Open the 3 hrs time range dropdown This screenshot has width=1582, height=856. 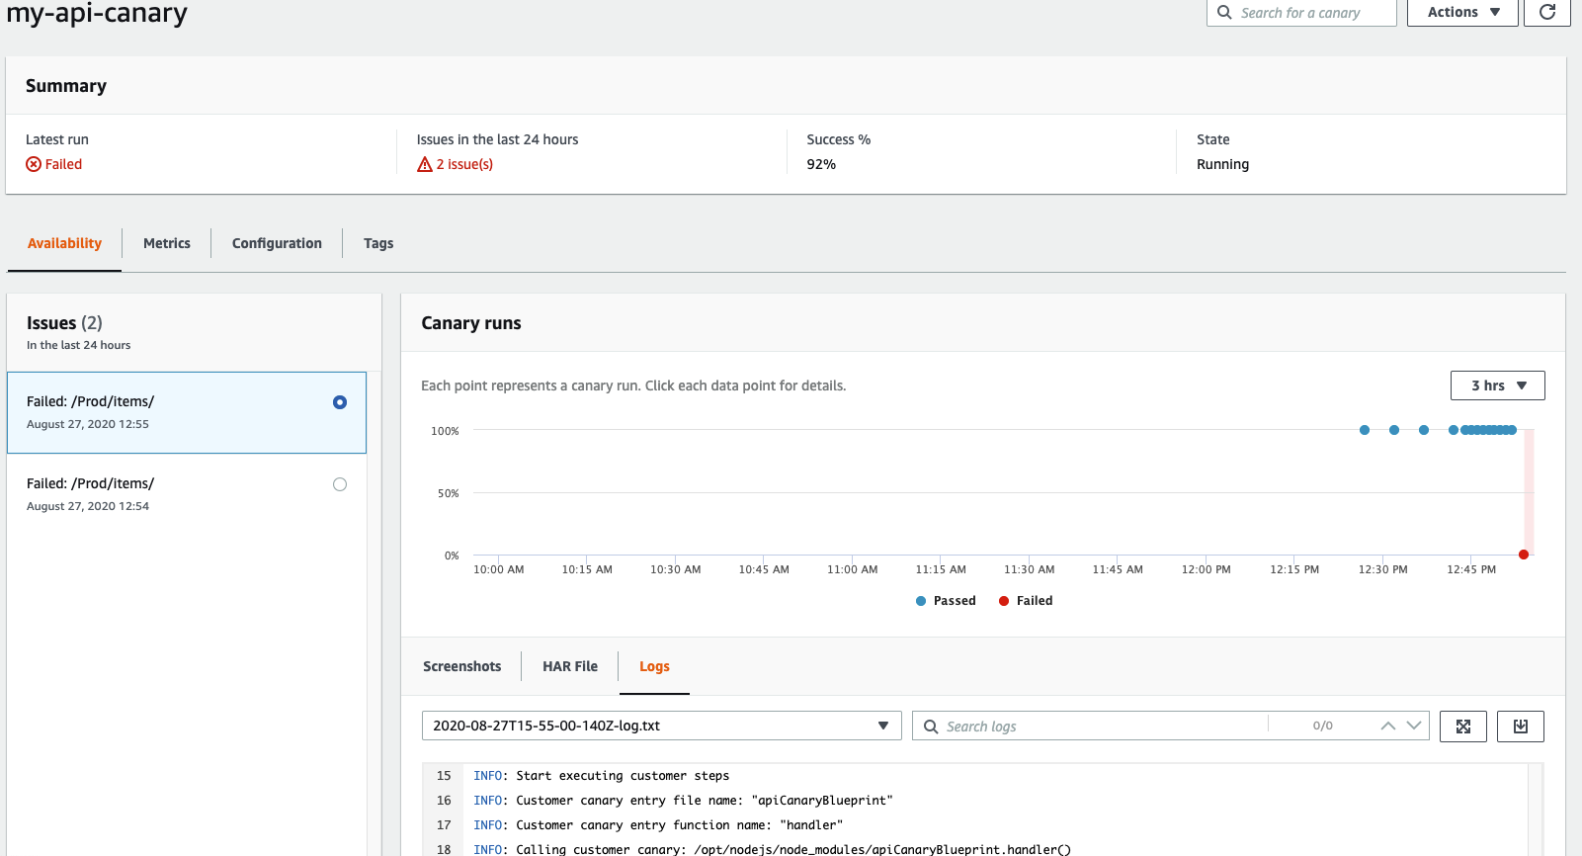coord(1498,385)
